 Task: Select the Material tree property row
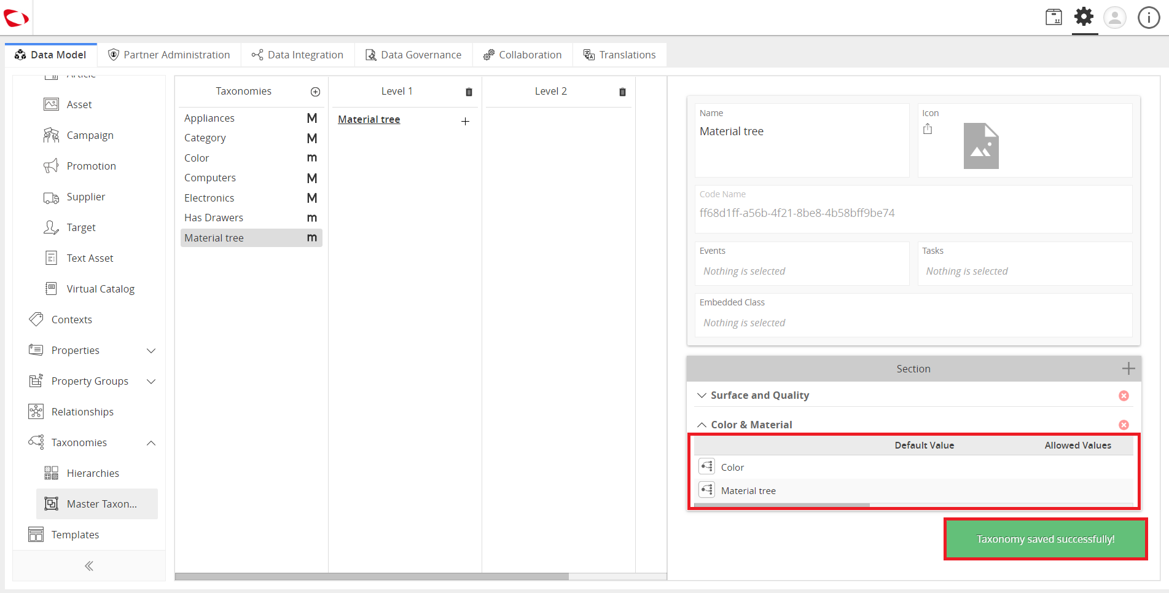913,490
